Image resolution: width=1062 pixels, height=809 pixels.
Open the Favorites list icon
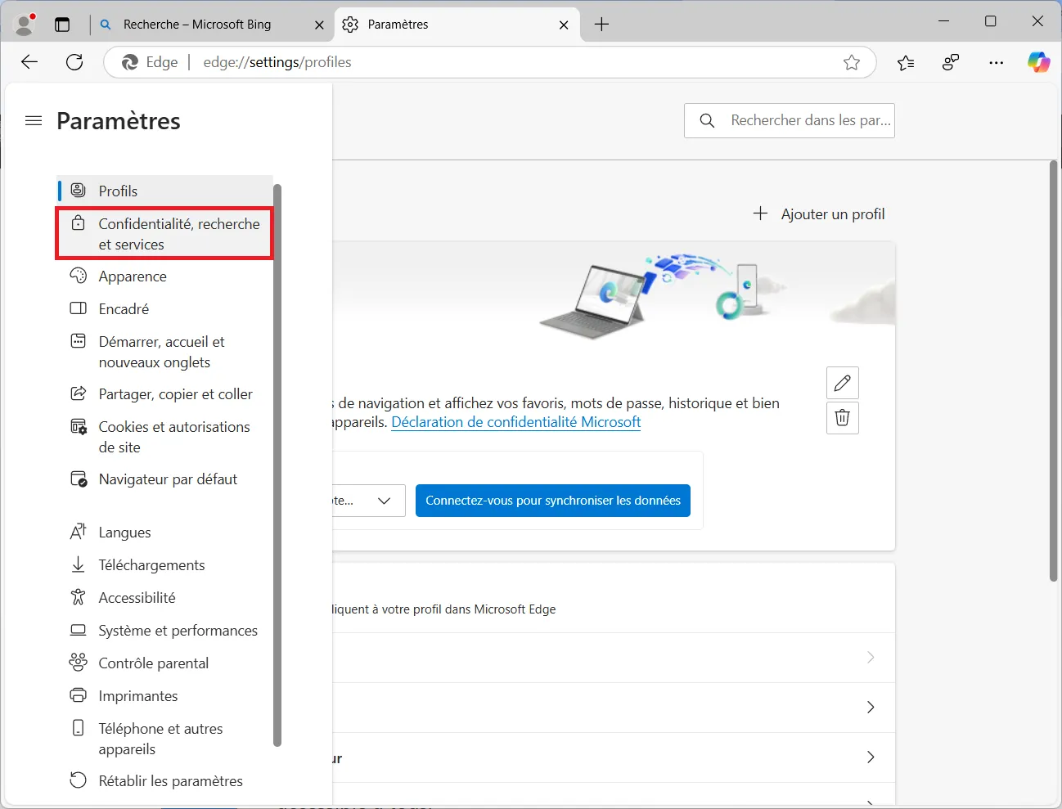906,62
